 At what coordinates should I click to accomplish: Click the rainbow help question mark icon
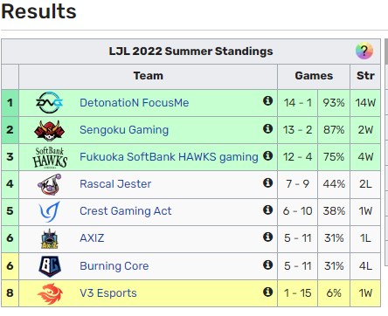[364, 51]
